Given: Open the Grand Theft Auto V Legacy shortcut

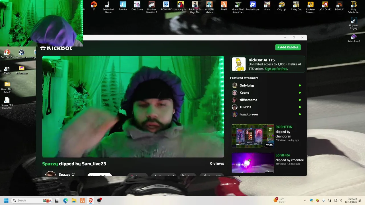Looking at the screenshot, I should pos(238,7).
